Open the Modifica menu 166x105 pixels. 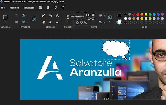[14, 8]
